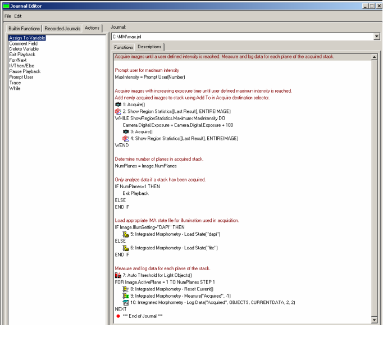
Task: Open the Edit menu
Action: [x=18, y=16]
